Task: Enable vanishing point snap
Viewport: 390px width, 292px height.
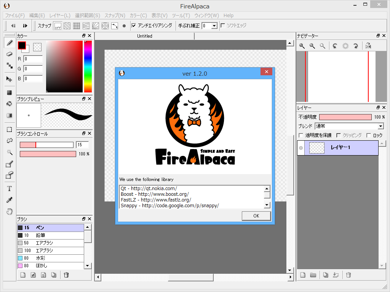Action: point(86,26)
